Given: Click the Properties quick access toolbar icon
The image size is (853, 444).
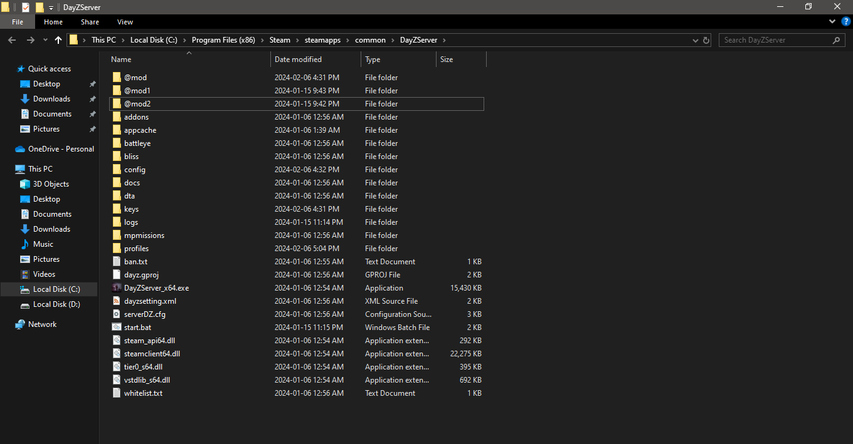Looking at the screenshot, I should pyautogui.click(x=26, y=8).
